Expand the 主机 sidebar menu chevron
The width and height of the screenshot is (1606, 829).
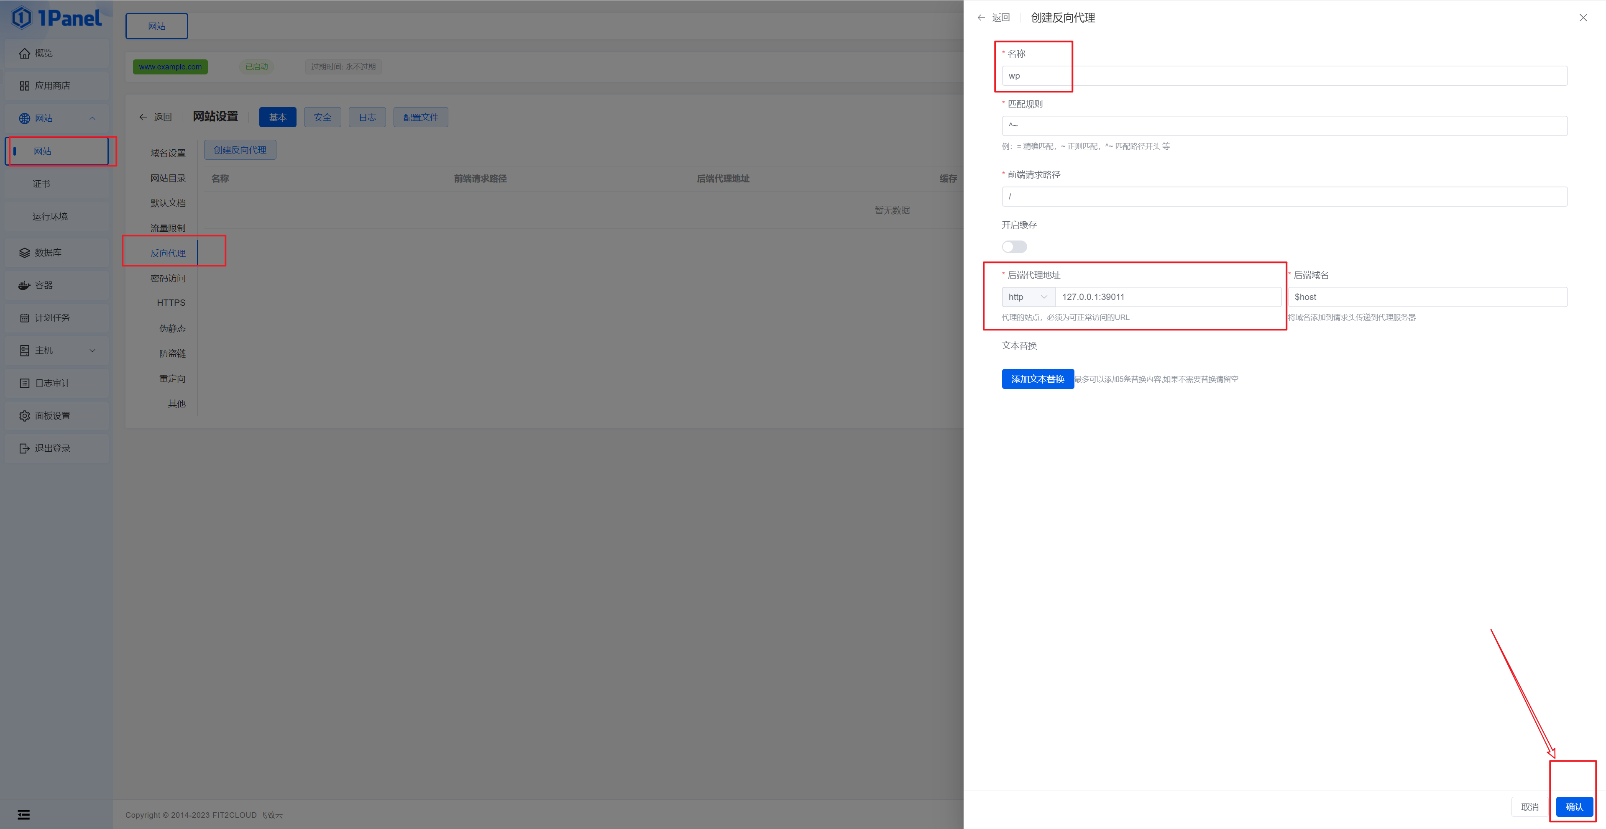pyautogui.click(x=92, y=351)
